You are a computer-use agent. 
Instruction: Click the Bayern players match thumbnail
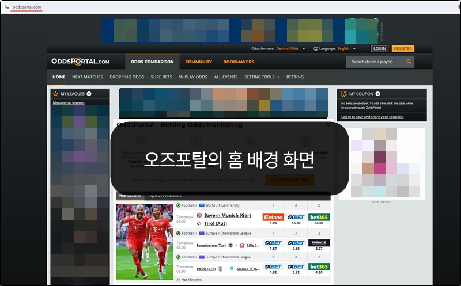pyautogui.click(x=145, y=242)
